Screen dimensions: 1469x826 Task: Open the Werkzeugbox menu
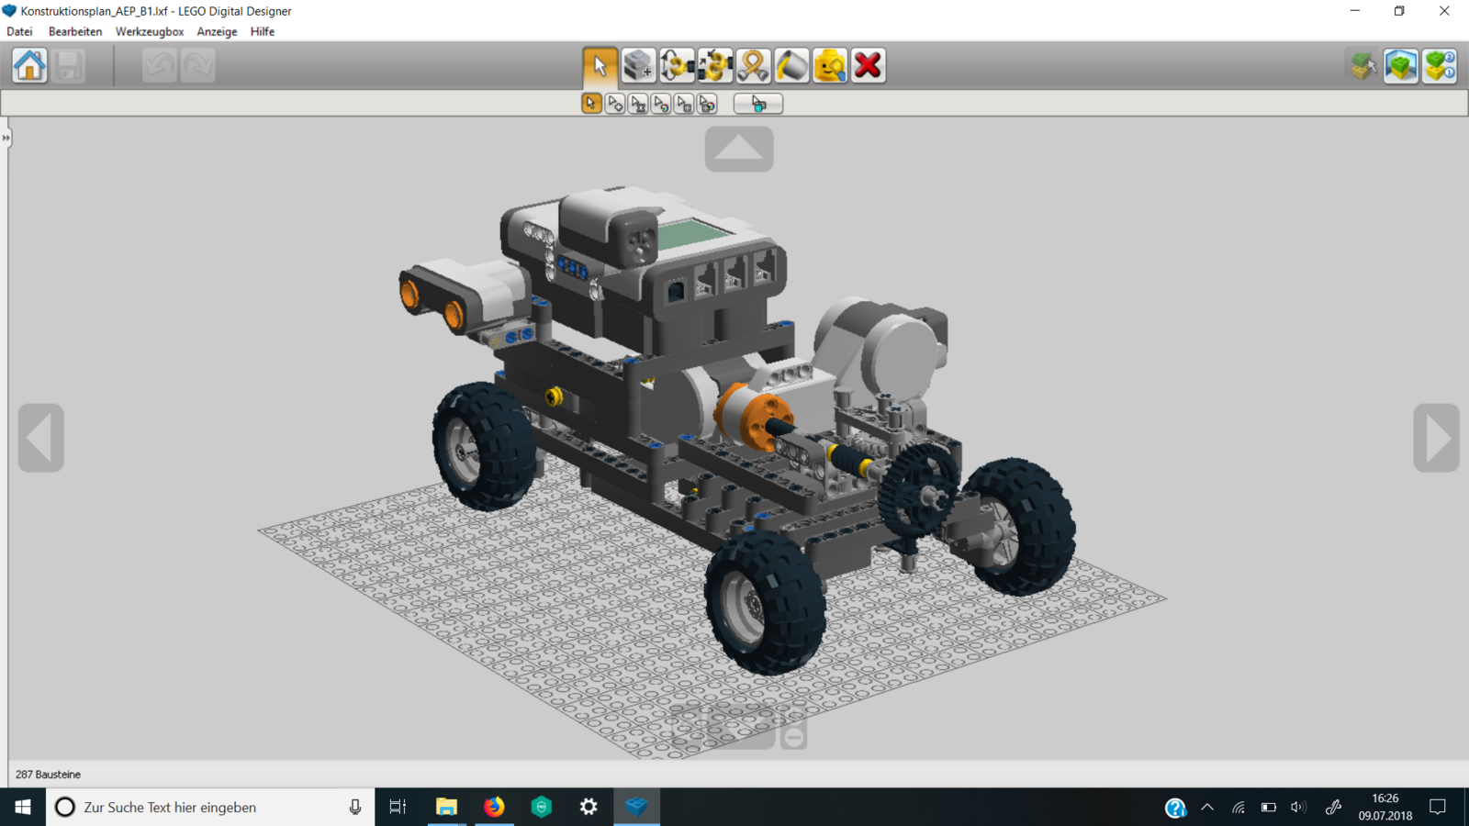pyautogui.click(x=149, y=31)
